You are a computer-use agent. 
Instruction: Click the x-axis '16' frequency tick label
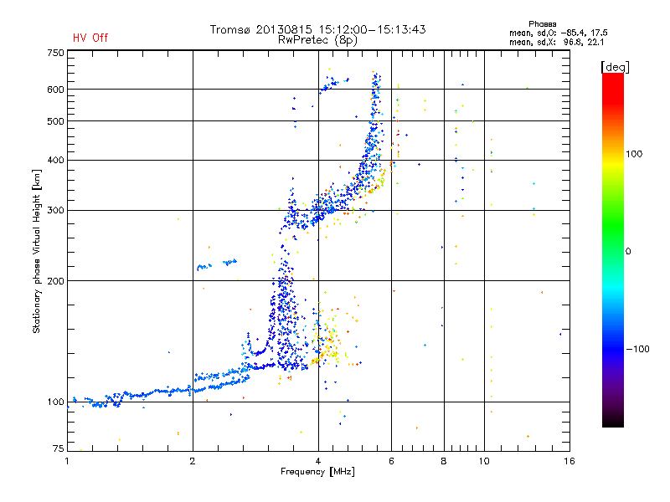[x=569, y=461]
